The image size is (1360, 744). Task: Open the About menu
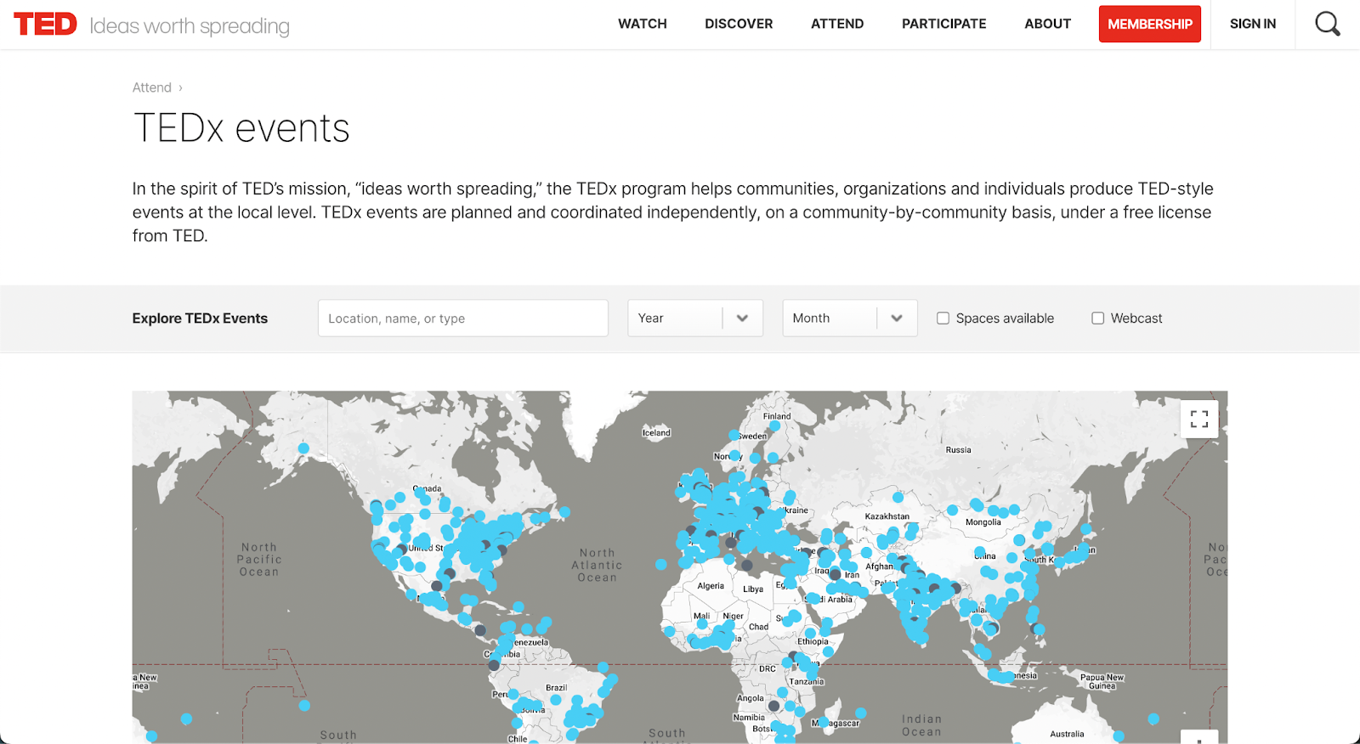pyautogui.click(x=1047, y=24)
